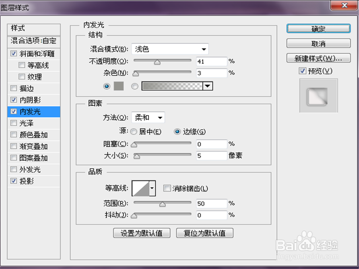The height and width of the screenshot is (269, 359).
Task: Select 居中 as glow source
Action: [133, 132]
